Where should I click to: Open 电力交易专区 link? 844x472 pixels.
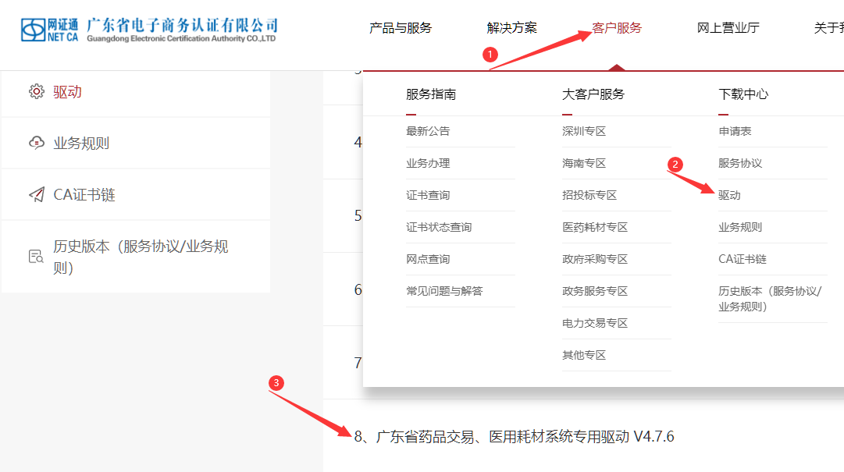[x=595, y=323]
